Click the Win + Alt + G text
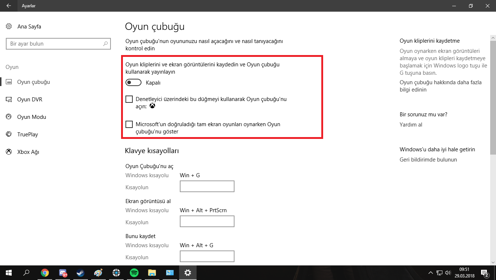Screen dimensions: 496x280 pyautogui.click(x=197, y=245)
